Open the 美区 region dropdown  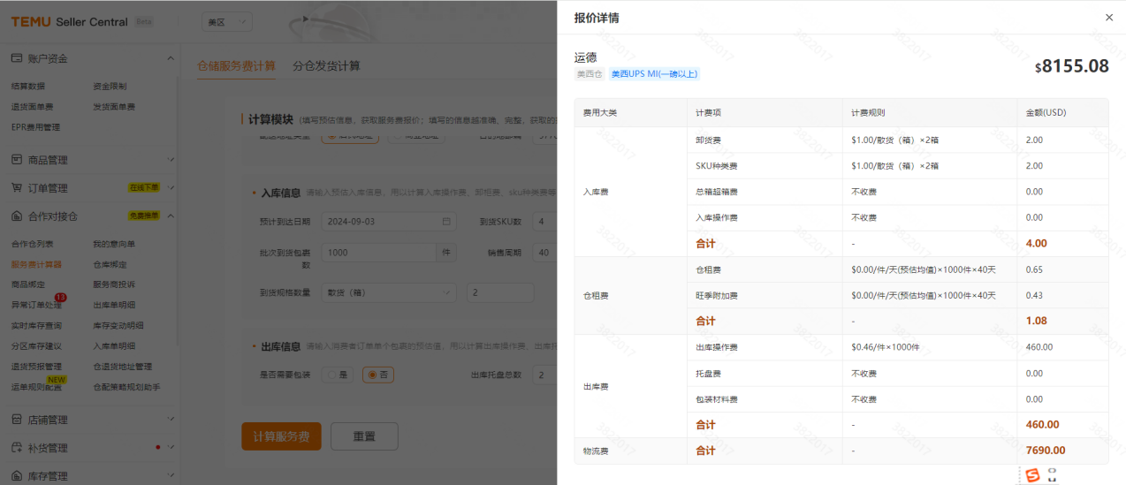click(227, 21)
